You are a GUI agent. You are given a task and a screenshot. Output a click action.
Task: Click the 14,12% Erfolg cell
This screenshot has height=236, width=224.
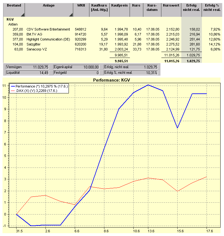[x=215, y=44]
